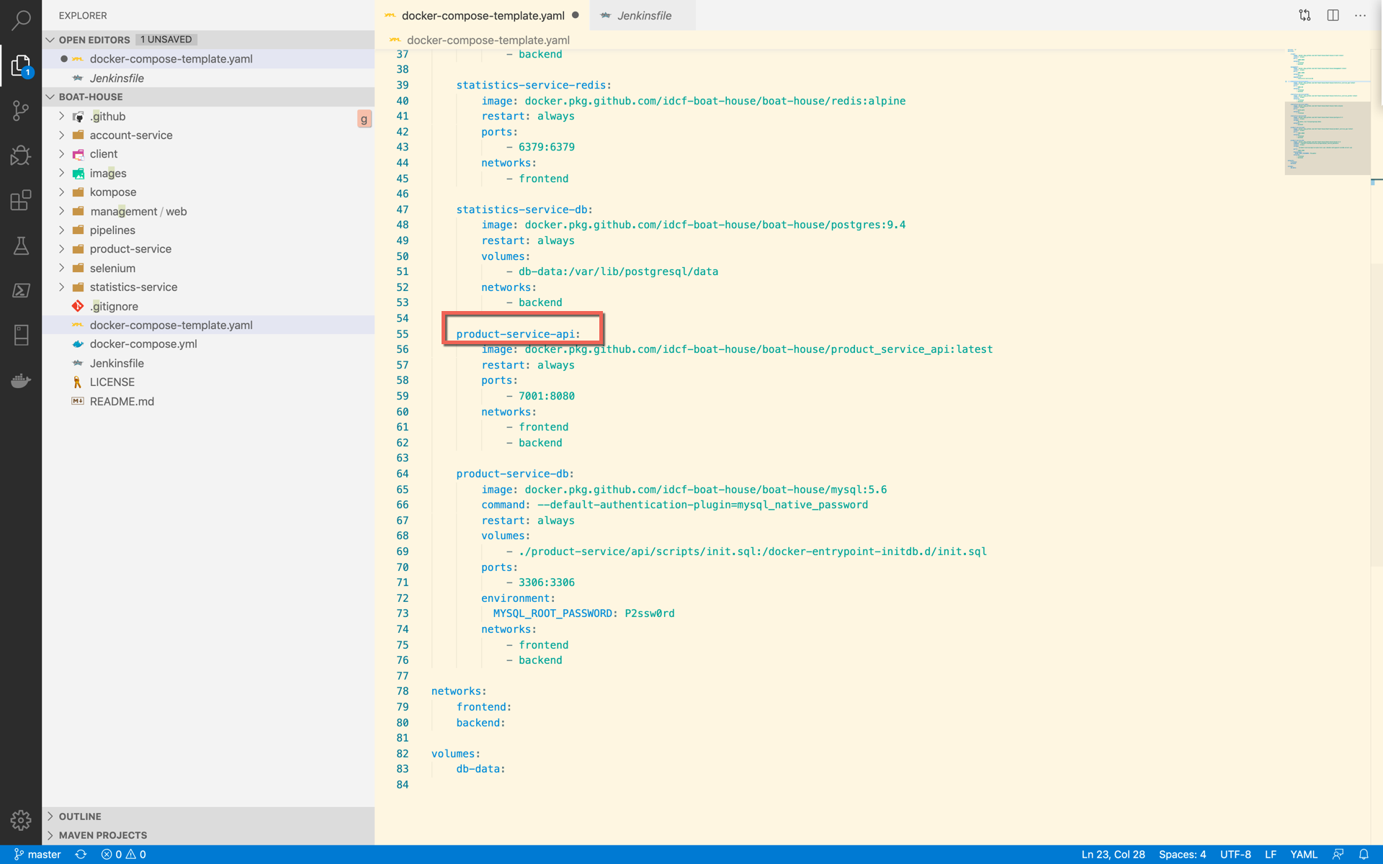Viewport: 1383px width, 864px height.
Task: Click the Synchronize Changes icon
Action: [x=81, y=855]
